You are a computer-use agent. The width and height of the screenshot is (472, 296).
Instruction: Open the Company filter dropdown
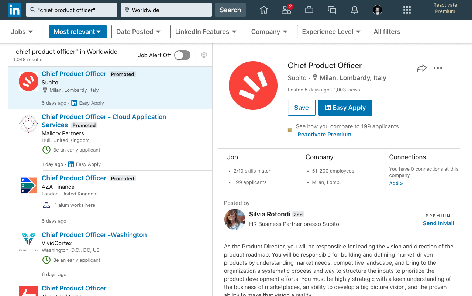click(269, 32)
